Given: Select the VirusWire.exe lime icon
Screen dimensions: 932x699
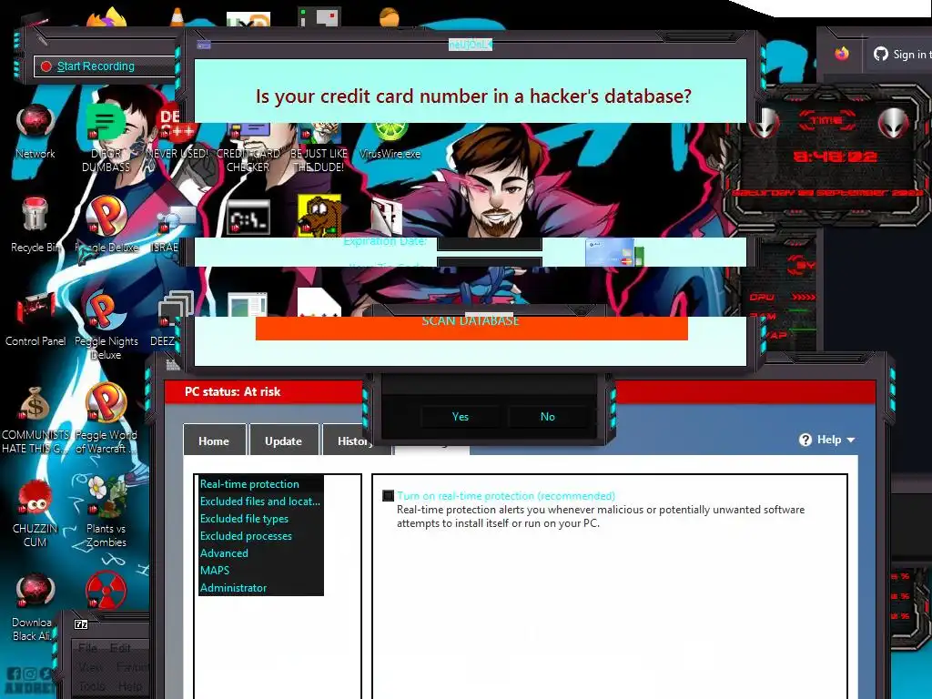Looking at the screenshot, I should click(390, 143).
